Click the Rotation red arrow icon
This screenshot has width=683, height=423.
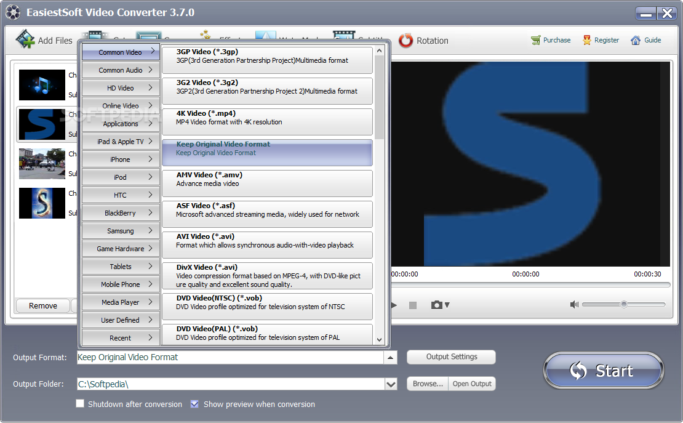pos(405,41)
